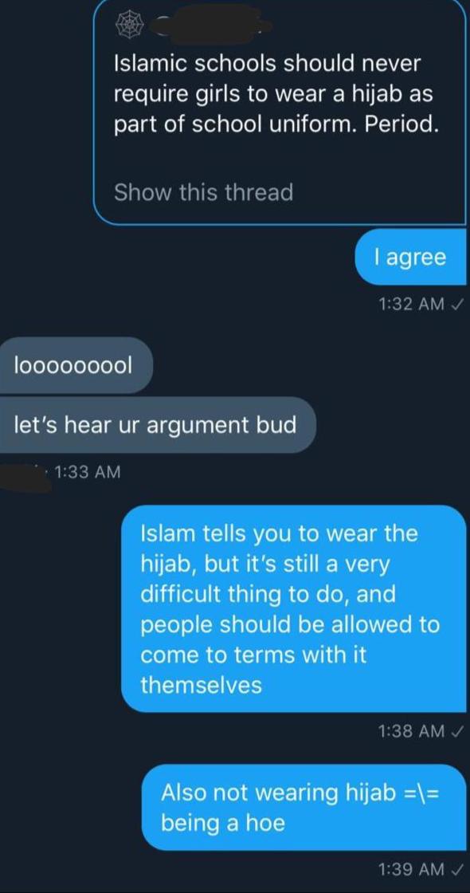Open the "Show this thread" link
470x893 pixels.
pos(204,192)
